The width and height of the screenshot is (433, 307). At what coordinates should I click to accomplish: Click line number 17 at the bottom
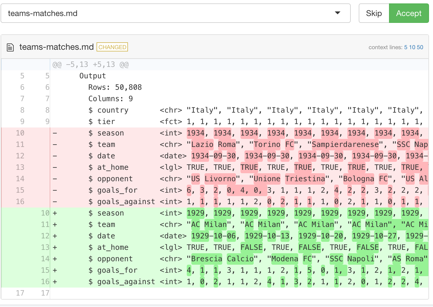pos(20,293)
